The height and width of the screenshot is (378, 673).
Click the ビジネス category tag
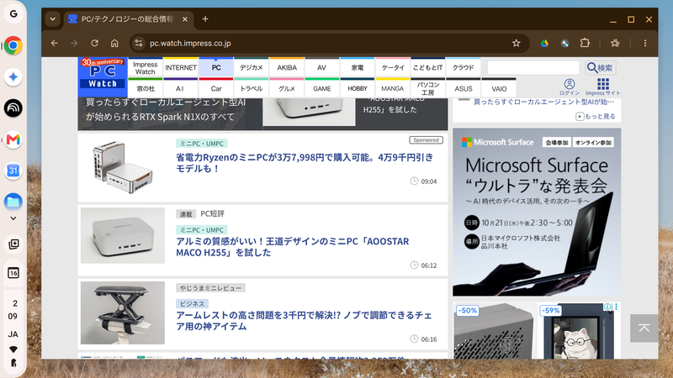(x=192, y=303)
